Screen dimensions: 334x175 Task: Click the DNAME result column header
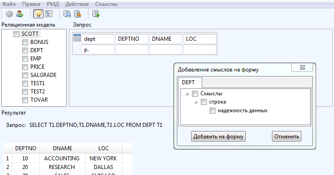point(62,148)
